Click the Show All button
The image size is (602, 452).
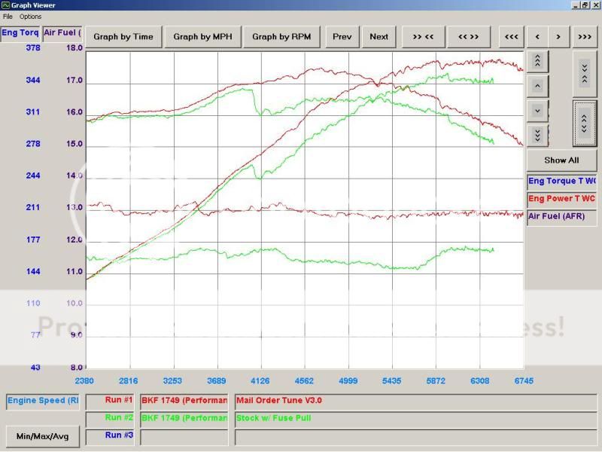pyautogui.click(x=561, y=160)
